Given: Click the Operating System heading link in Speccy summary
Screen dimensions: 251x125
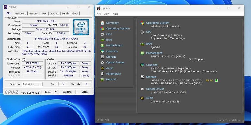Looking at the screenshot, I should point(158,23).
